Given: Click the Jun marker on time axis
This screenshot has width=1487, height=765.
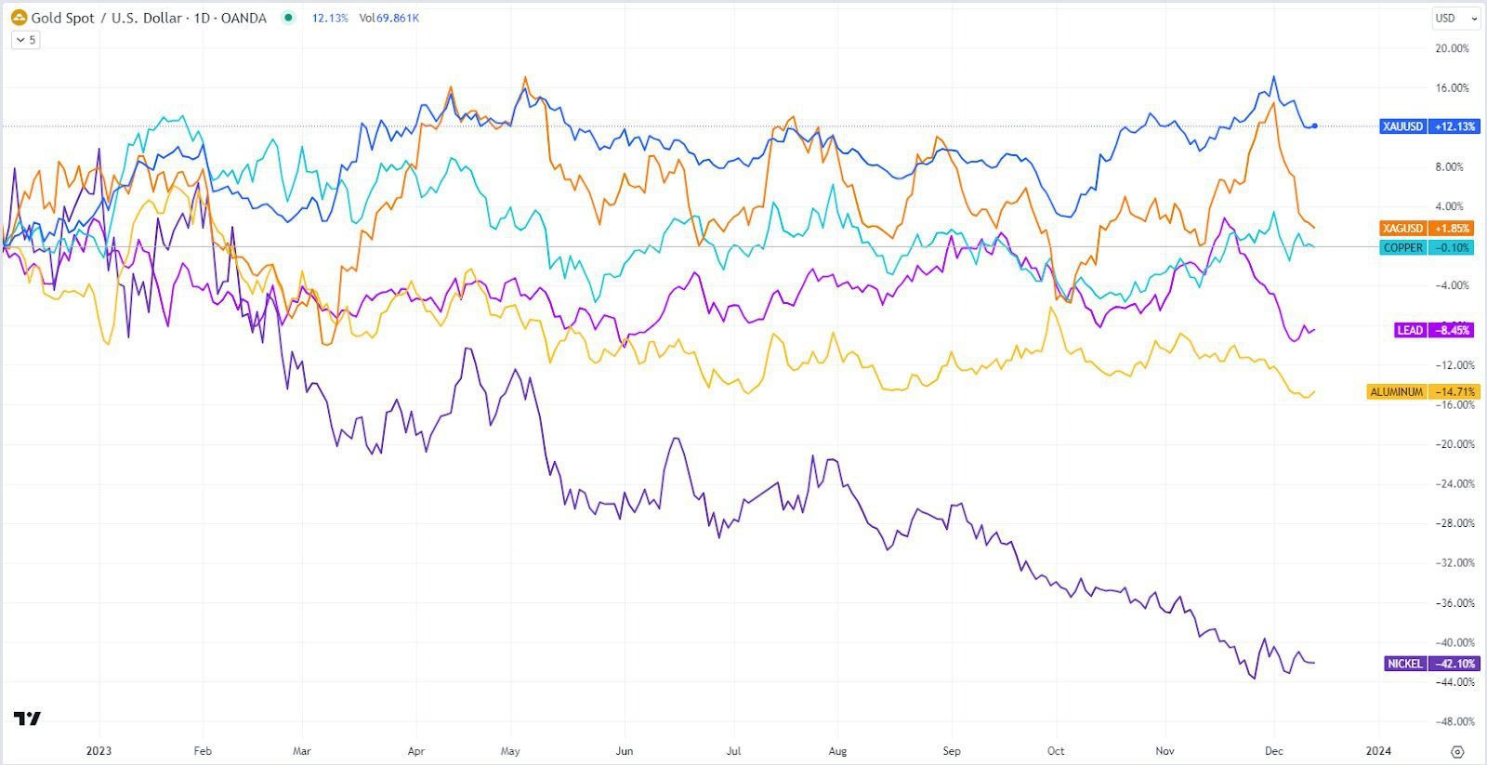Looking at the screenshot, I should coord(625,751).
